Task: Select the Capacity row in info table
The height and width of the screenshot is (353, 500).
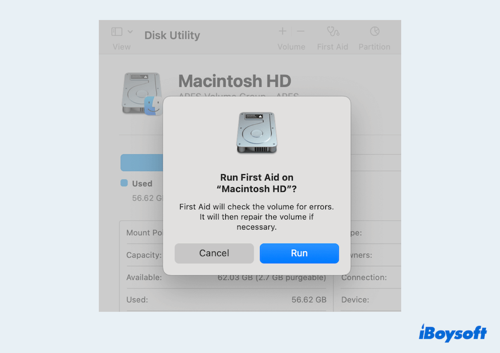Action: point(144,255)
